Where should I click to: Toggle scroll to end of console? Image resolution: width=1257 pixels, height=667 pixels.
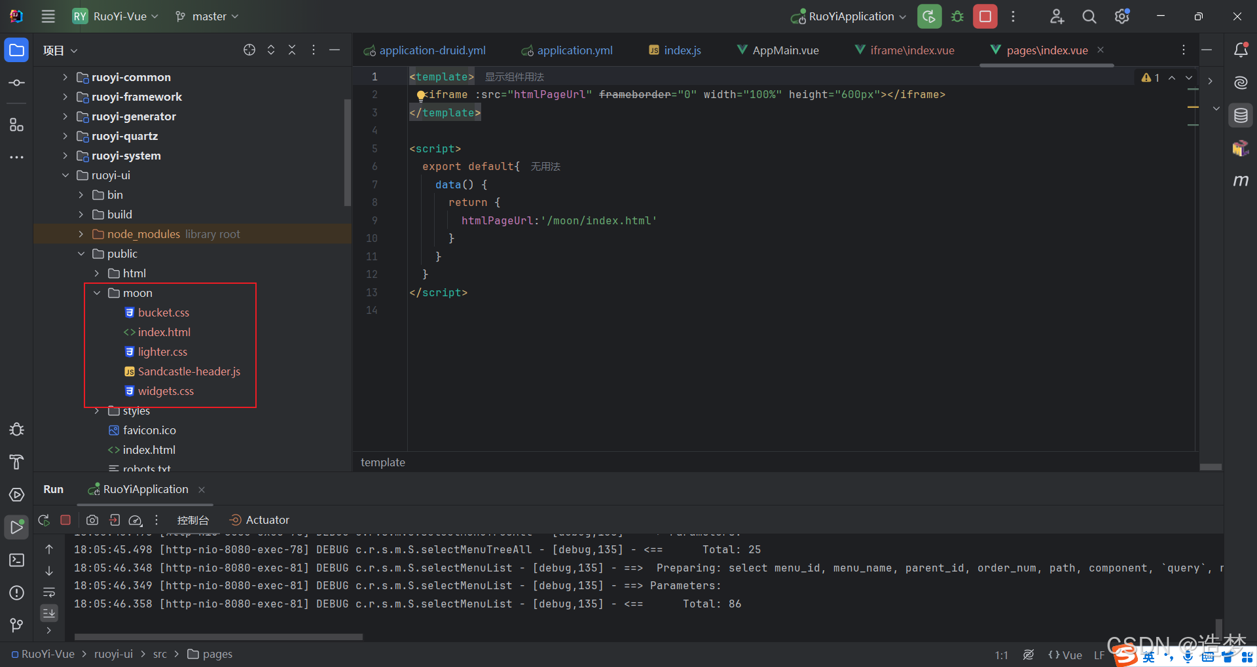49,613
